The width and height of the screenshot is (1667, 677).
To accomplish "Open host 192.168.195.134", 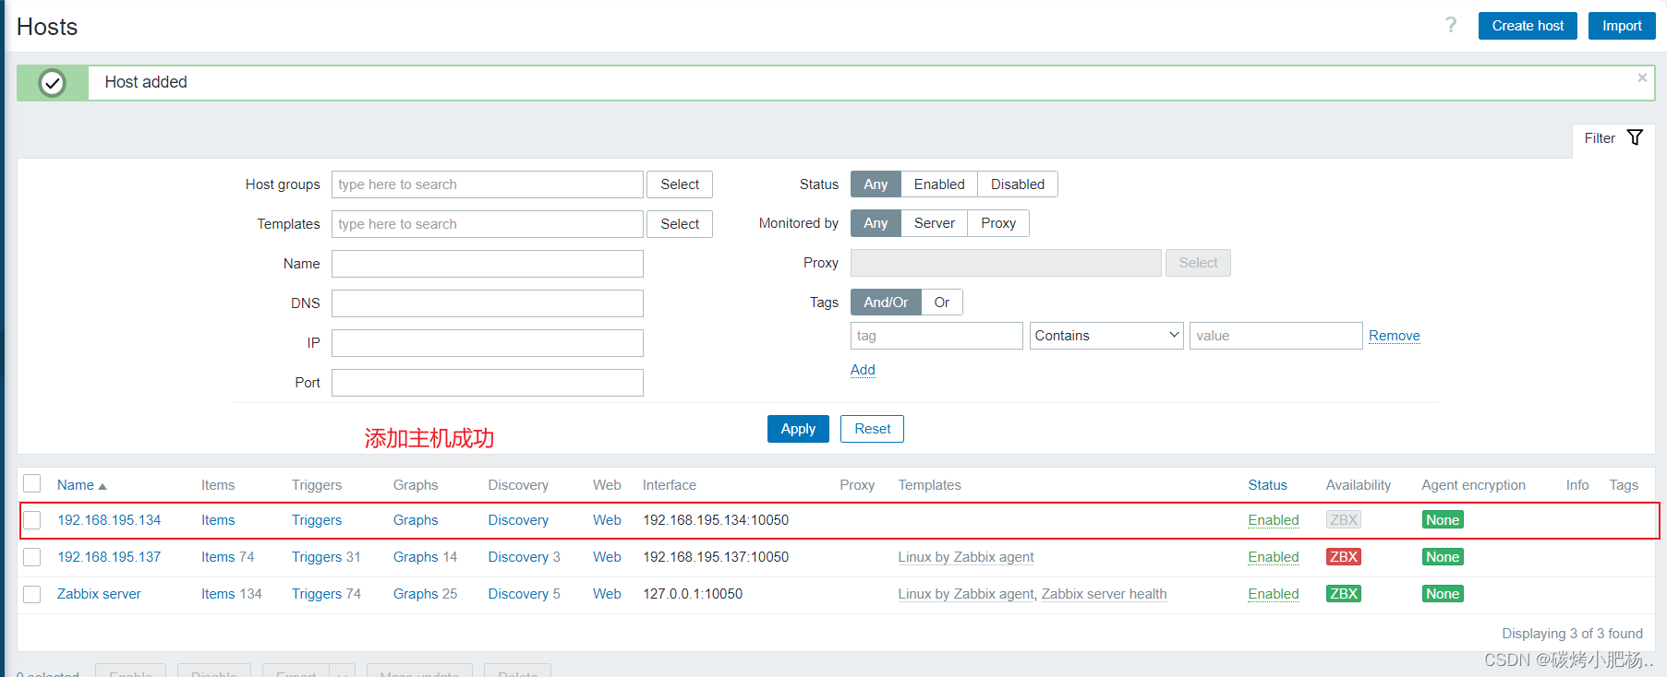I will [x=109, y=520].
